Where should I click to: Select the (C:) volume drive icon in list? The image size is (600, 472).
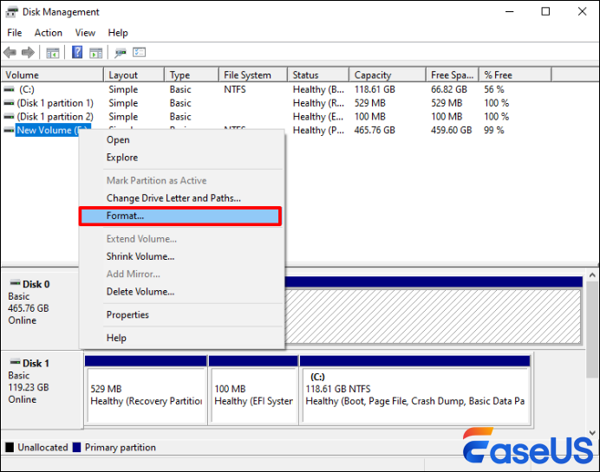[10, 89]
